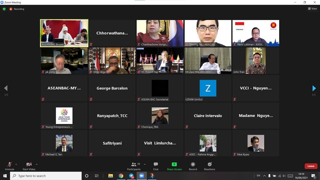Select the ASEAN BAC Brunei video tile
Viewport: 320px width, 180px height.
click(x=64, y=33)
